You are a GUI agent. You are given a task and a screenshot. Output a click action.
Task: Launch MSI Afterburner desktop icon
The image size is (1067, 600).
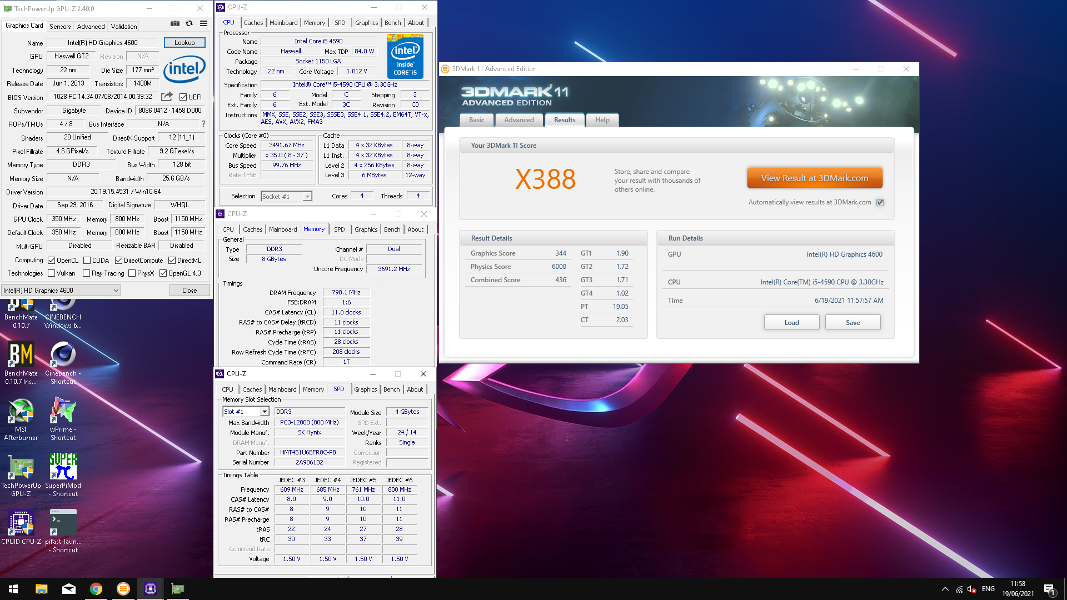(x=21, y=419)
